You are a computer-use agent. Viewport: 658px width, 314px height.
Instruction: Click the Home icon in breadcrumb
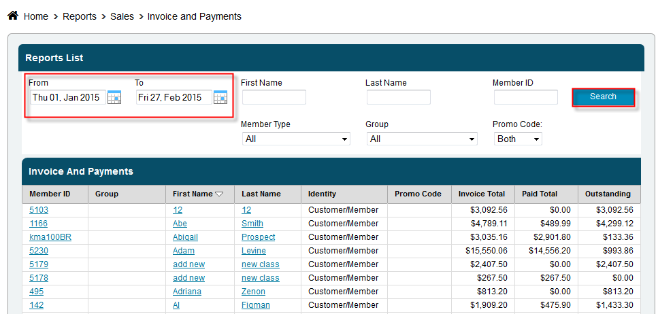click(12, 16)
